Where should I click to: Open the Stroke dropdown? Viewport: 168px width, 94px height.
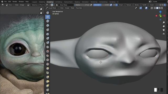click(138, 5)
